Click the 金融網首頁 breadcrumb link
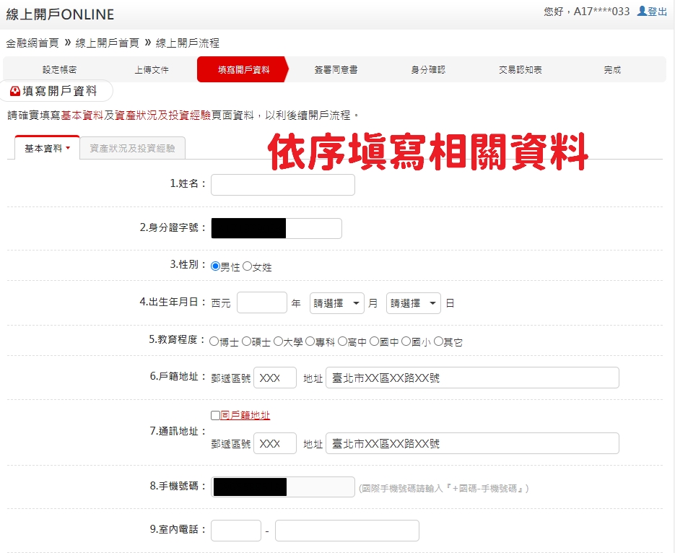Screen dimensions: 675x553 32,43
